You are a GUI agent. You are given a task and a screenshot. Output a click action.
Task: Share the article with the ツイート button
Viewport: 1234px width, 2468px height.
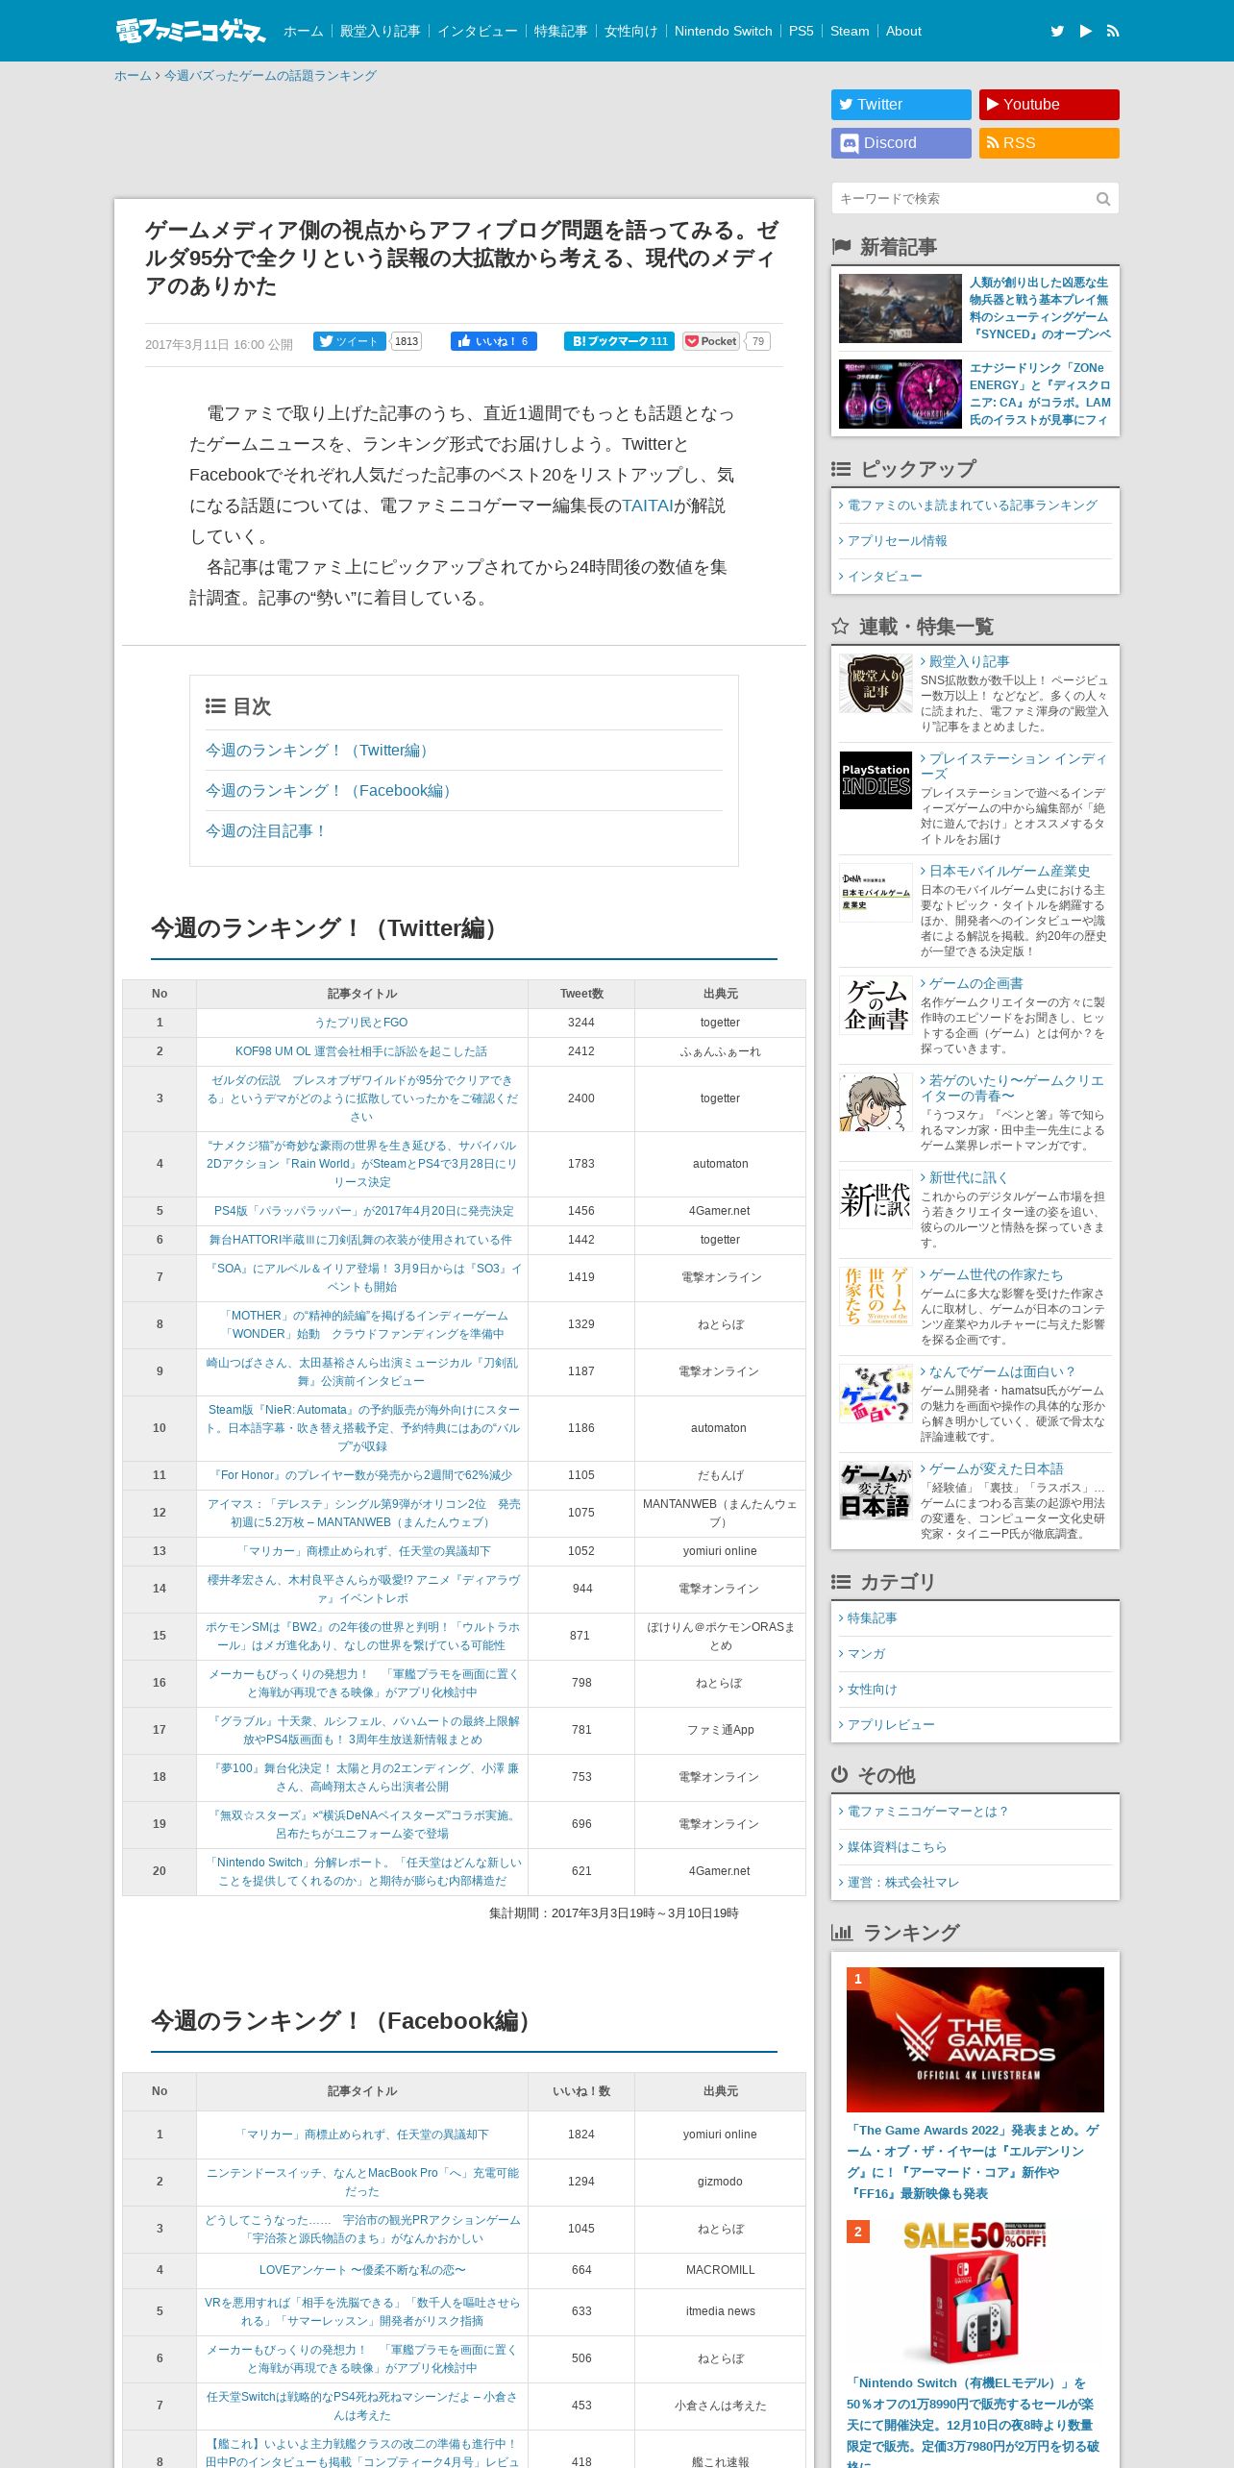point(349,341)
